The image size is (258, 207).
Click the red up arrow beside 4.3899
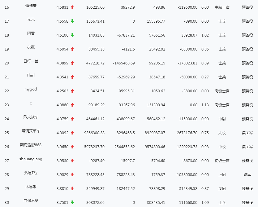pos(72,63)
